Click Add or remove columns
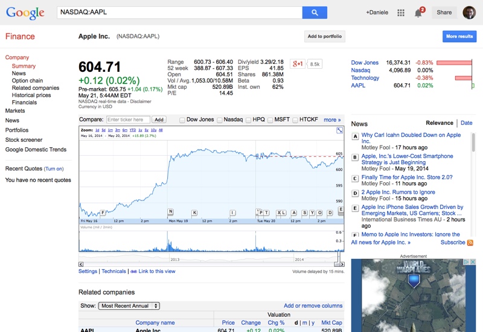The width and height of the screenshot is (483, 332). point(313,306)
